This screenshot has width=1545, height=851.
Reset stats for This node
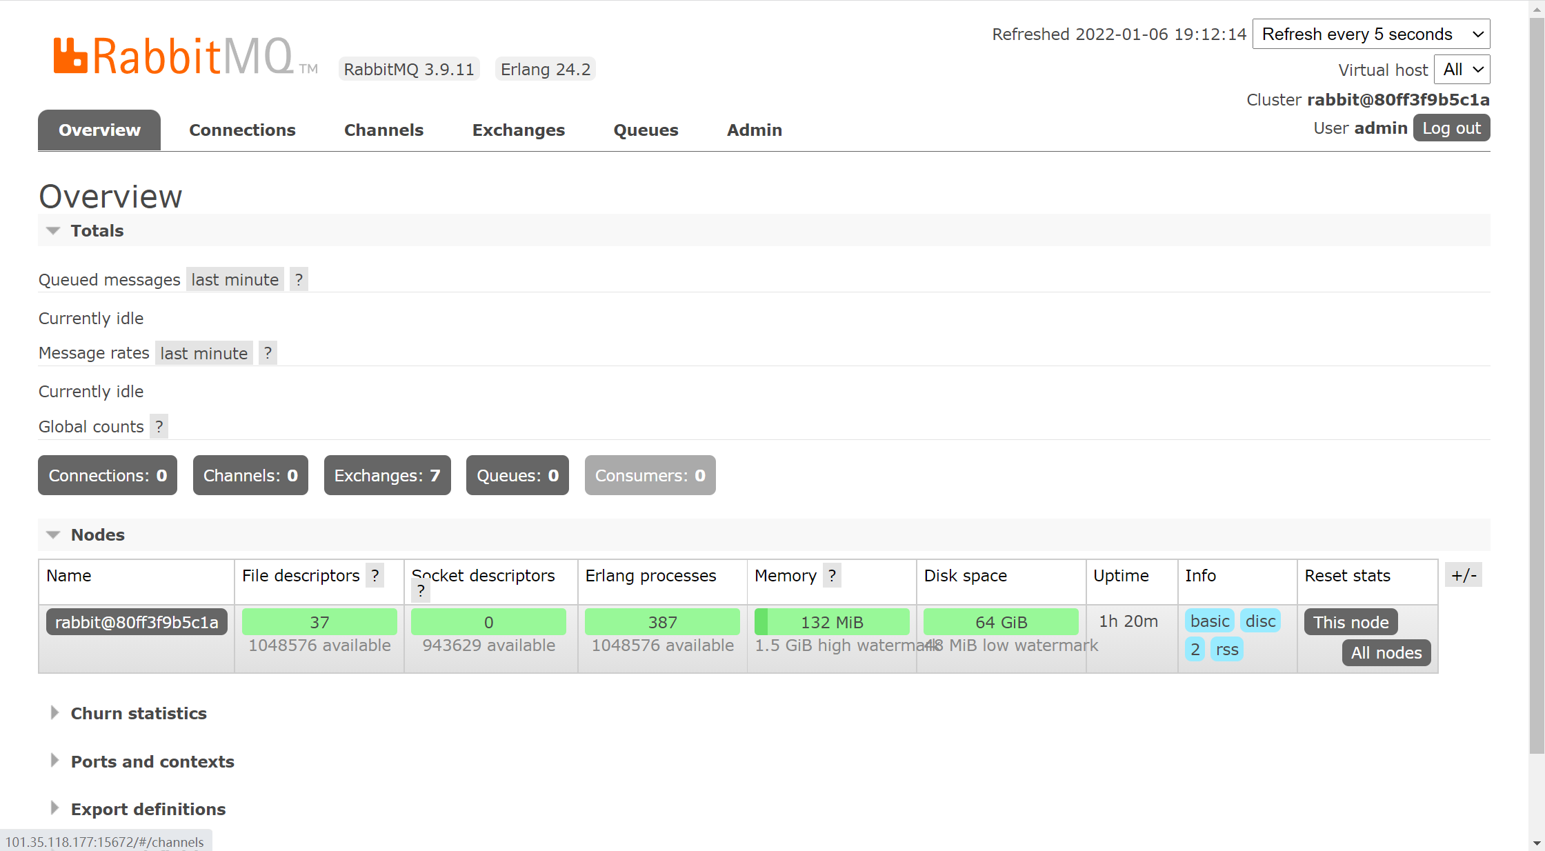(1350, 622)
